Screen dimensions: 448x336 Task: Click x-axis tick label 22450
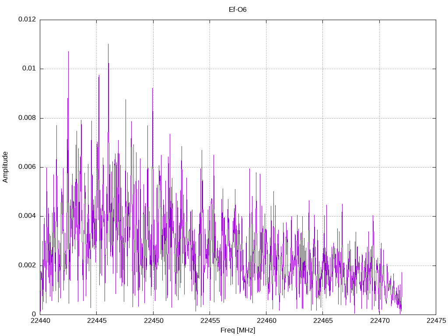point(154,321)
